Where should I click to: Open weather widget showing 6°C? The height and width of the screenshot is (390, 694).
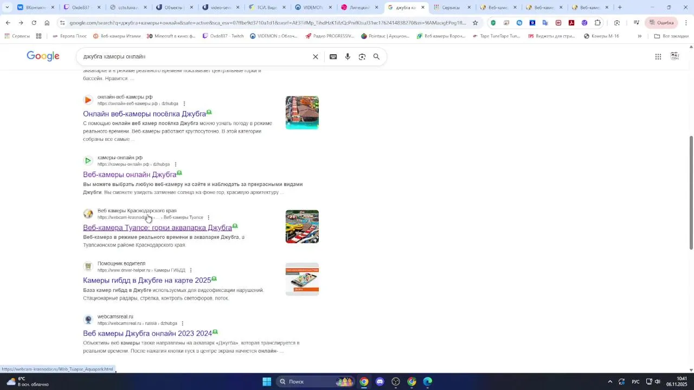(x=27, y=381)
